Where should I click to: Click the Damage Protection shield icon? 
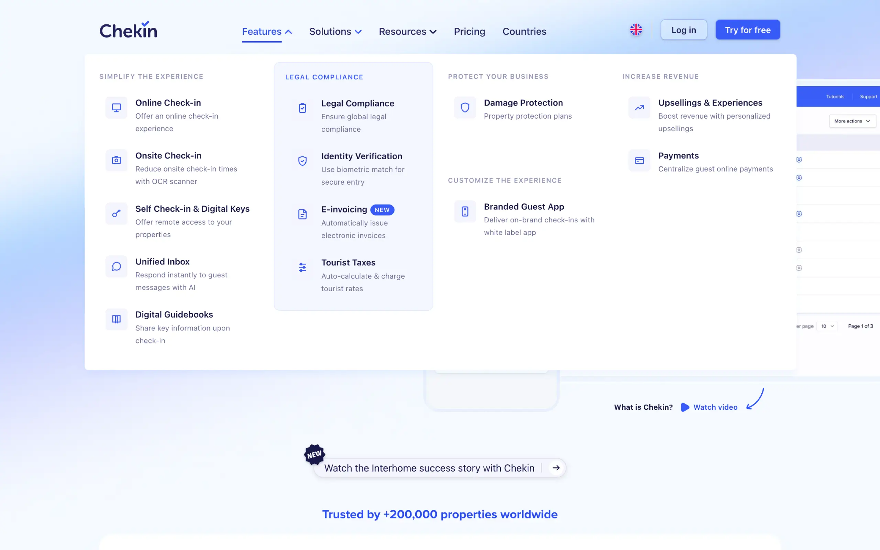(465, 108)
